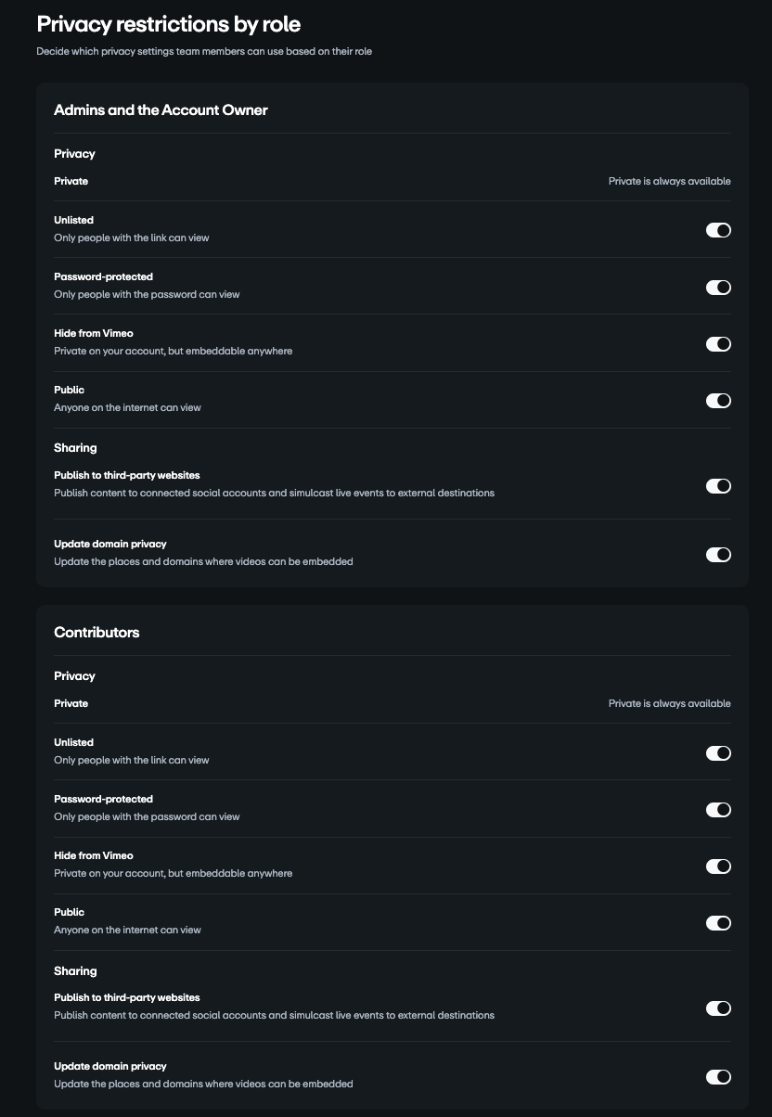Turn off Hide from Vimeo for Contributors
Image resolution: width=772 pixels, height=1117 pixels.
pyautogui.click(x=718, y=867)
